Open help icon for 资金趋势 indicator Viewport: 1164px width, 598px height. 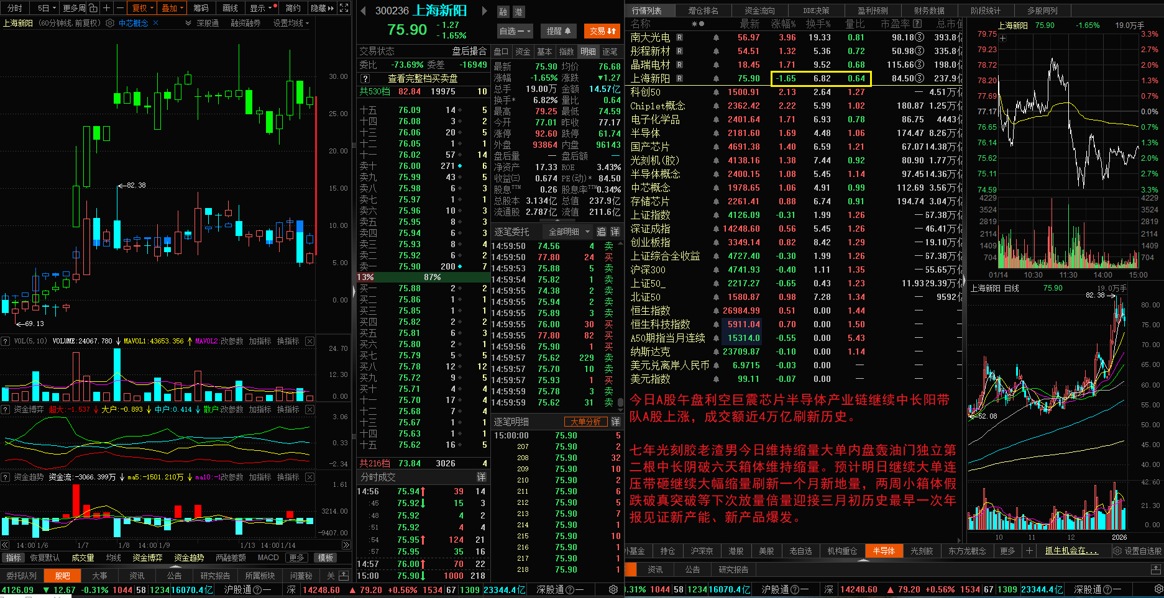click(x=6, y=477)
